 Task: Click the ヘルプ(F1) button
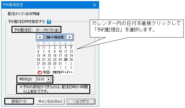81,101
